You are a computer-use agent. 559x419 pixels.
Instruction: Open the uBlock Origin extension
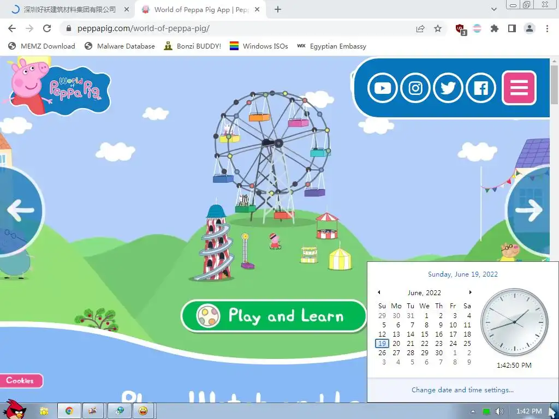(461, 29)
